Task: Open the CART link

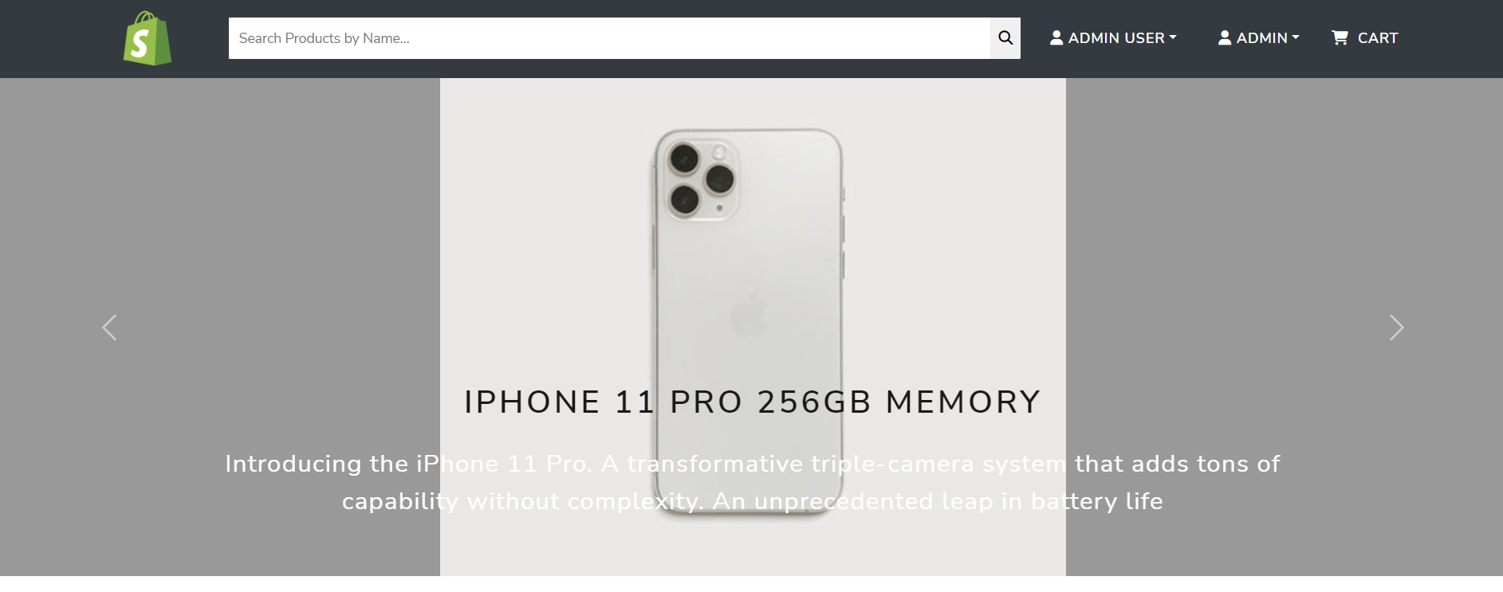Action: pos(1365,37)
